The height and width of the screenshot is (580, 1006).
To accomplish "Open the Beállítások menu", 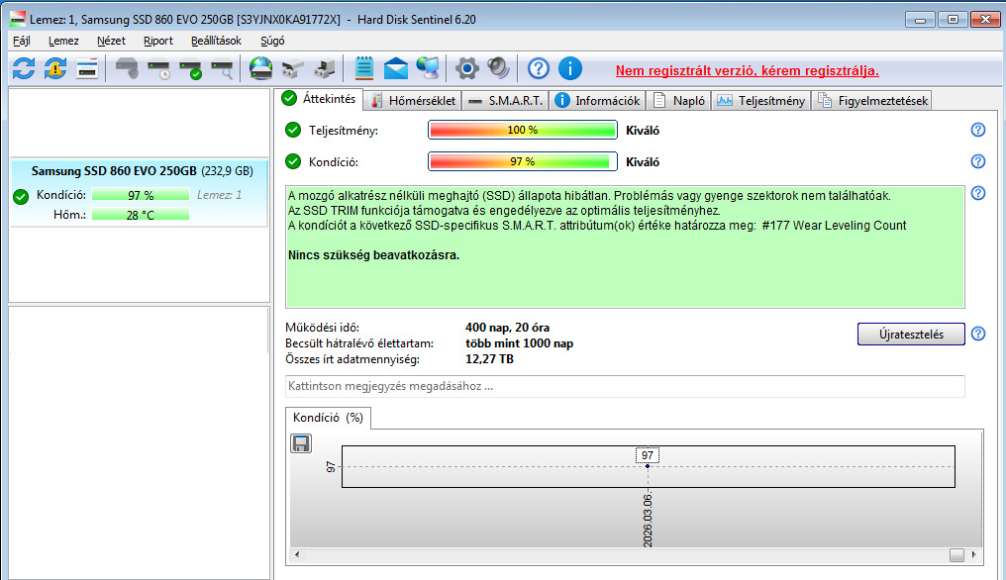I will tap(216, 41).
